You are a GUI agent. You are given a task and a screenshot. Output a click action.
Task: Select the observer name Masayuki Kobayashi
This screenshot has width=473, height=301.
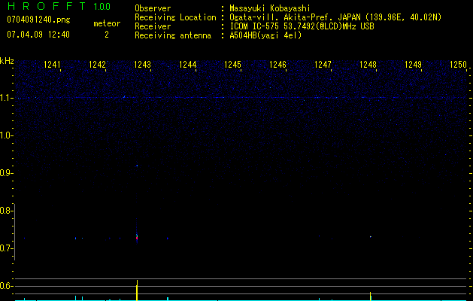tap(269, 8)
